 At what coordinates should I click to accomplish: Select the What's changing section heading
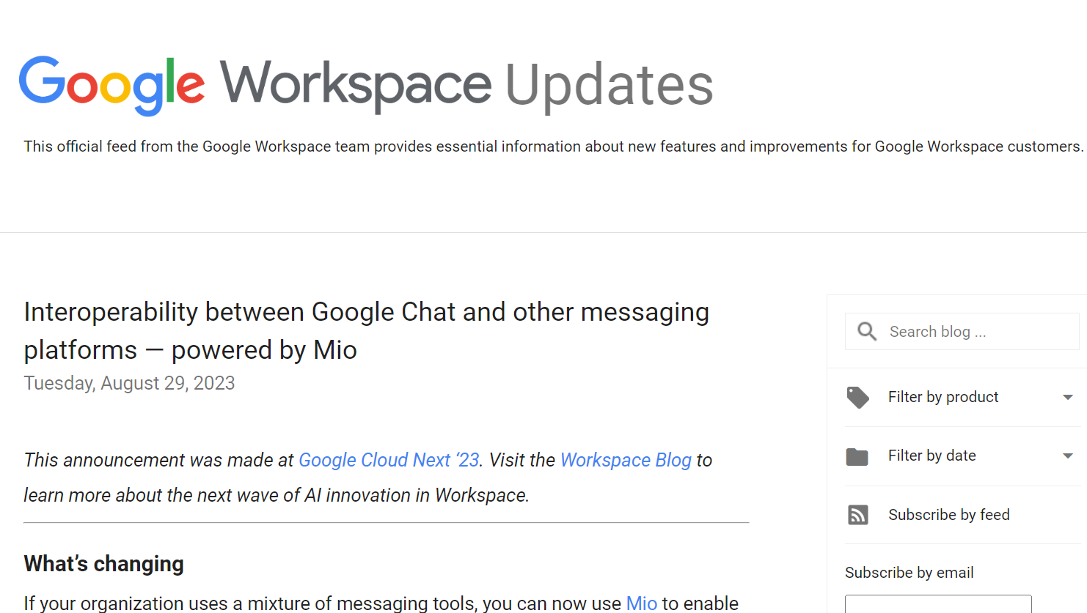[x=103, y=564]
